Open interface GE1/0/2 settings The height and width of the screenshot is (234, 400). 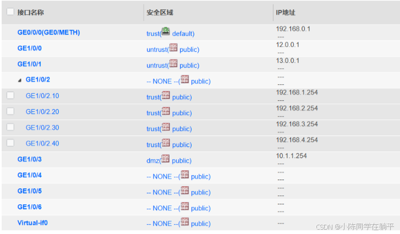pyautogui.click(x=38, y=80)
